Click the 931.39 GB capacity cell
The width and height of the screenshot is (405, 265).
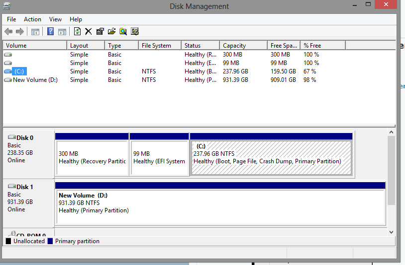235,80
